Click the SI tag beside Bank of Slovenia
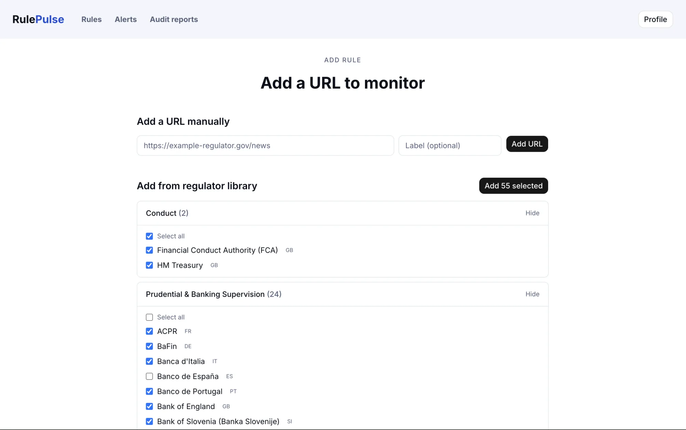The image size is (686, 430). point(289,421)
